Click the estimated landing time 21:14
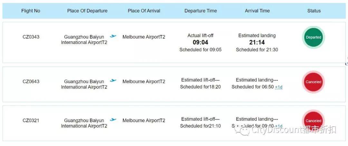The height and width of the screenshot is (146, 348). point(257,42)
